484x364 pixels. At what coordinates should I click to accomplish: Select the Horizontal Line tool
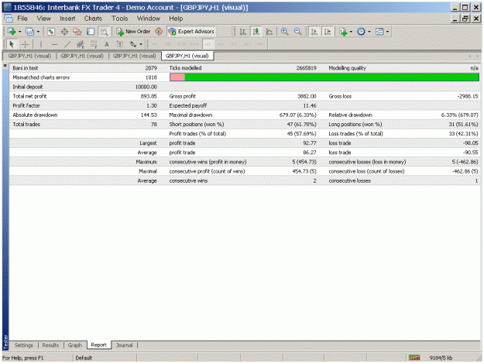click(x=54, y=44)
